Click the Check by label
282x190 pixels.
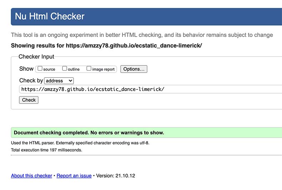(31, 80)
